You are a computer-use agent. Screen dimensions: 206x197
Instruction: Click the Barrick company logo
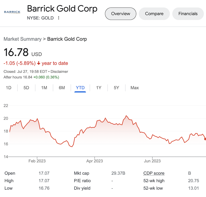[x=12, y=12]
